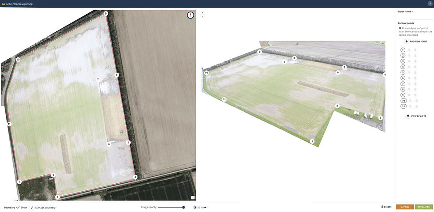
Task: Locate control point 5 with its magnifier
Action: (409, 72)
